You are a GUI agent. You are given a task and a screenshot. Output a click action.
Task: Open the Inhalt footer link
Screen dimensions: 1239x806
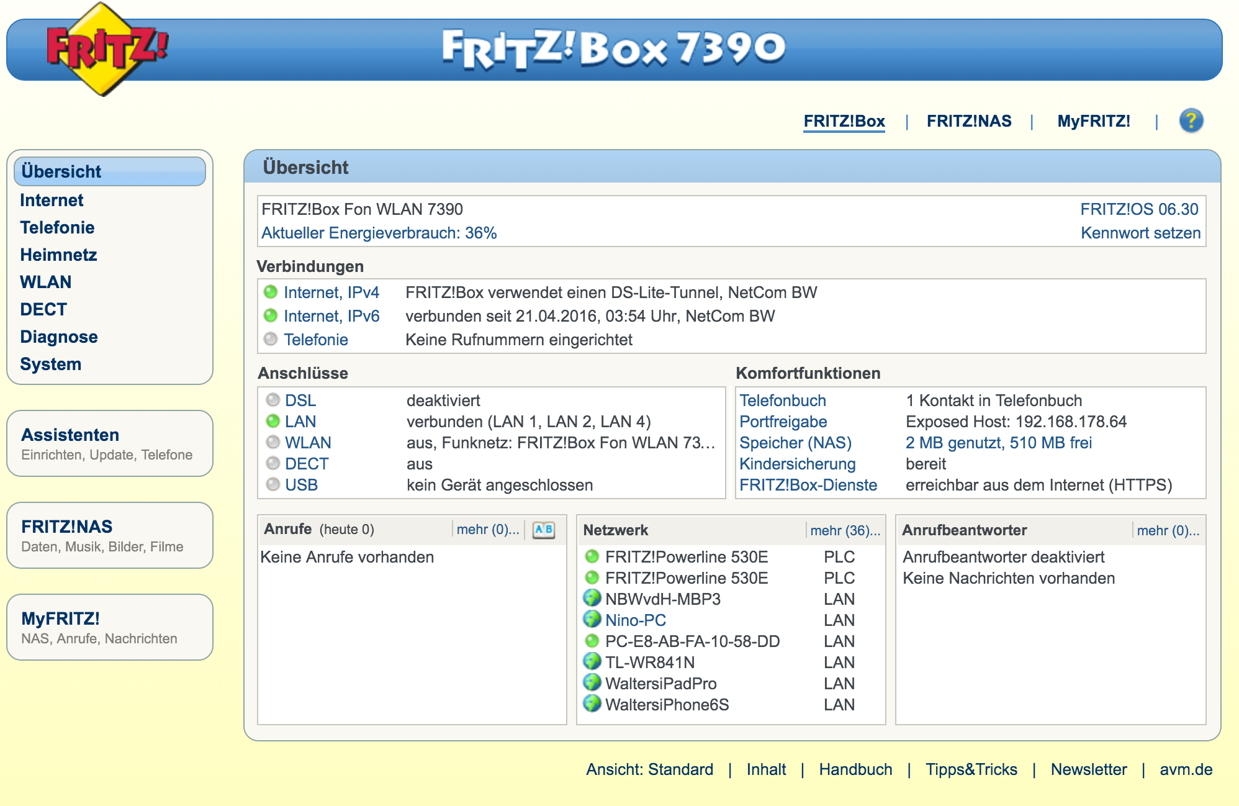tap(766, 769)
